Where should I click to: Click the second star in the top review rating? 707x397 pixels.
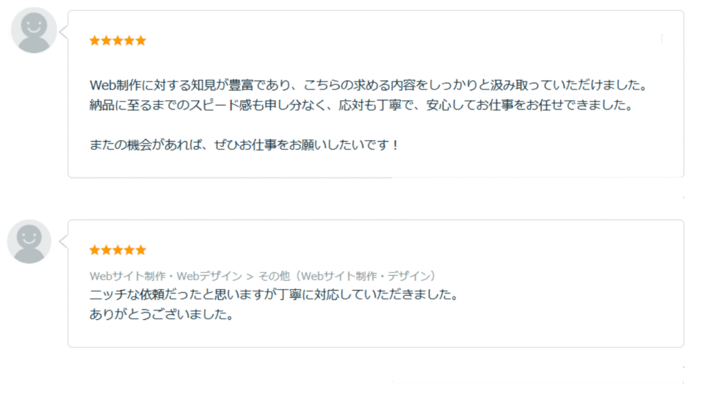pyautogui.click(x=106, y=41)
